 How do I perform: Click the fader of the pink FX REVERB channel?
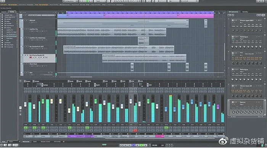tap(157, 107)
